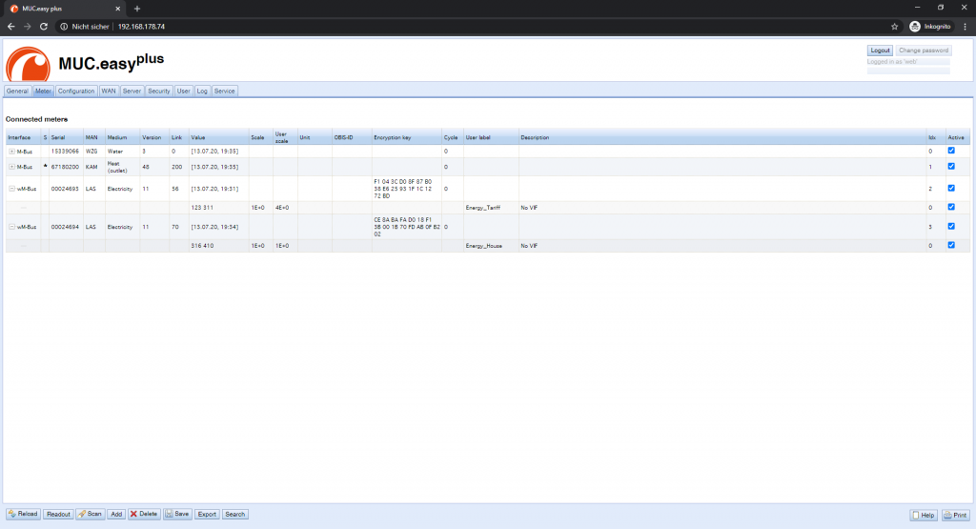Toggle Active checkbox for meter 00024693
This screenshot has height=529, width=976.
951,188
